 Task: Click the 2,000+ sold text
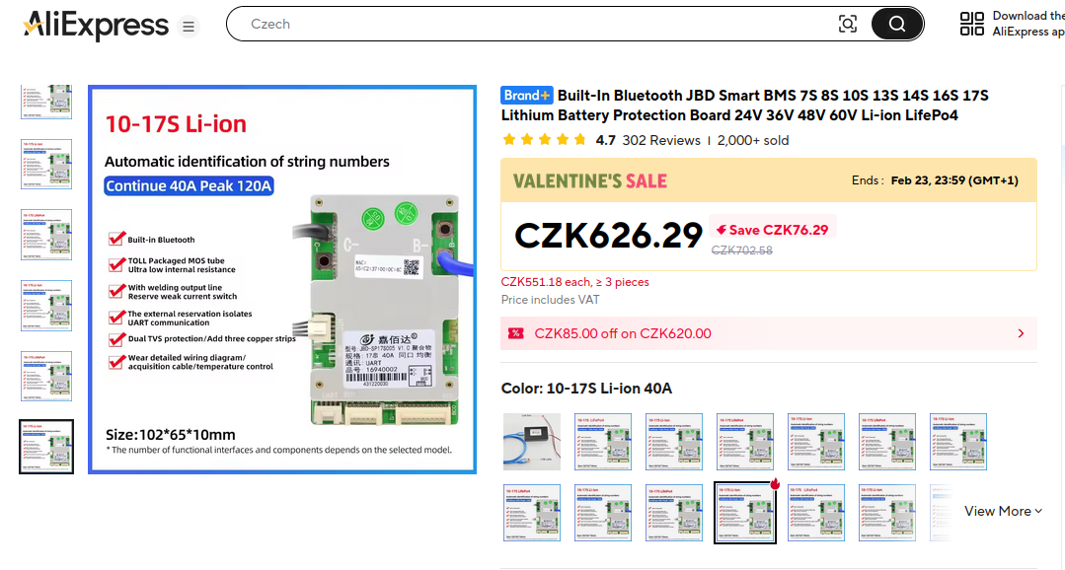click(752, 140)
